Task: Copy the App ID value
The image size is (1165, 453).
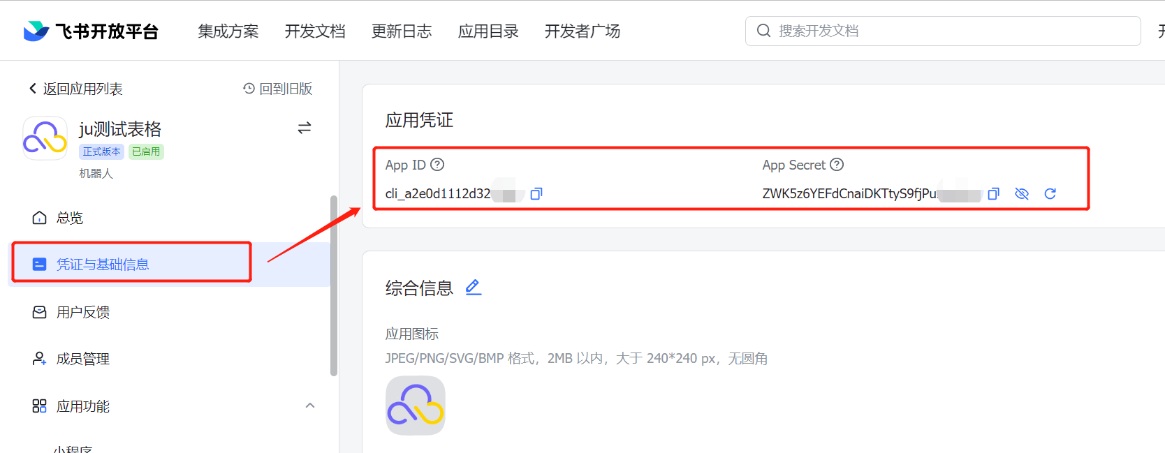Action: click(536, 193)
